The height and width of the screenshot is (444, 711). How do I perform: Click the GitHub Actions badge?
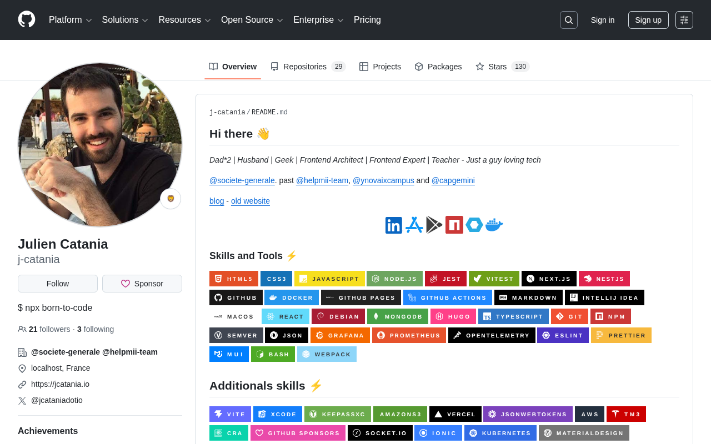click(448, 297)
